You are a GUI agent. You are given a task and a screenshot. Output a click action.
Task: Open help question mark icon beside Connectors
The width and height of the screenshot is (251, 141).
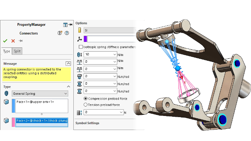point(67,33)
